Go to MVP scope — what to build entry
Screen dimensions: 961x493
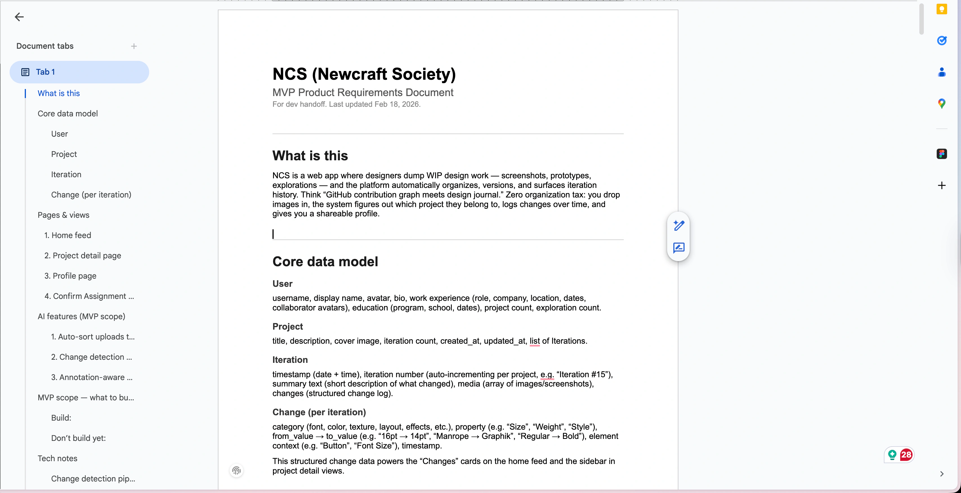point(86,398)
